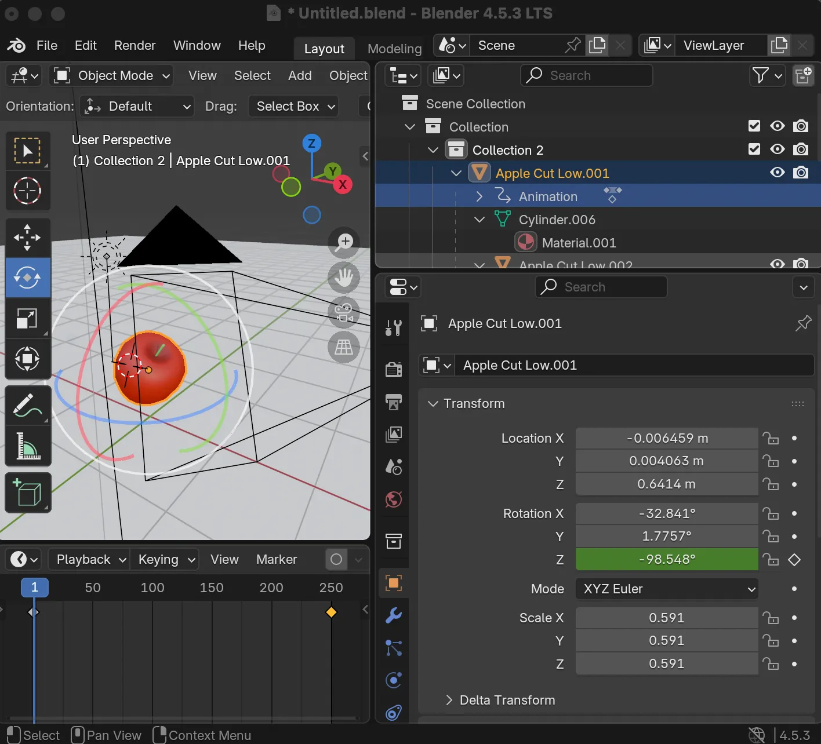Image resolution: width=821 pixels, height=744 pixels.
Task: Click the outliner search field
Action: 586,75
